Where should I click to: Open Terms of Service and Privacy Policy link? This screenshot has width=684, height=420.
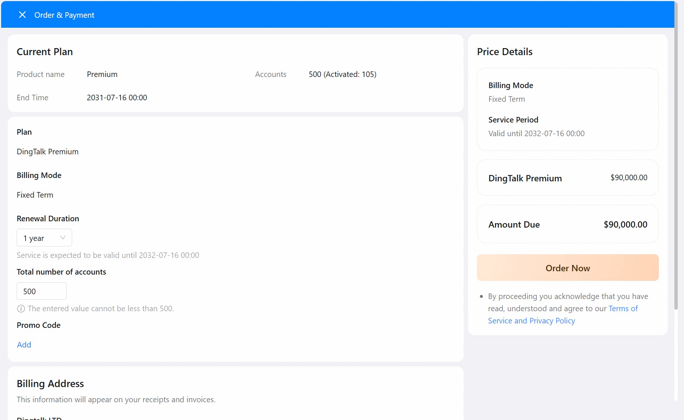(563, 315)
